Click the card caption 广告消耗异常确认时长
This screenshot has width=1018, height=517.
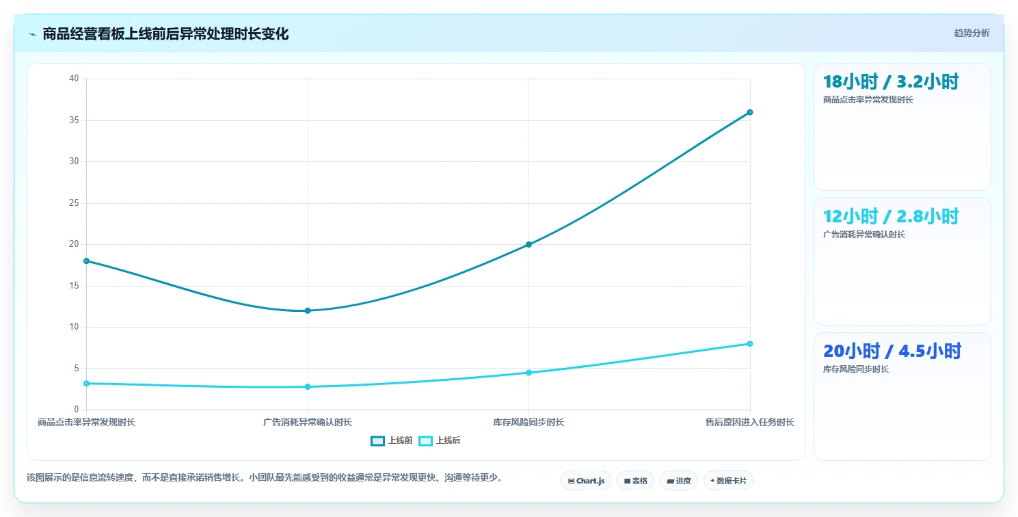click(x=864, y=235)
